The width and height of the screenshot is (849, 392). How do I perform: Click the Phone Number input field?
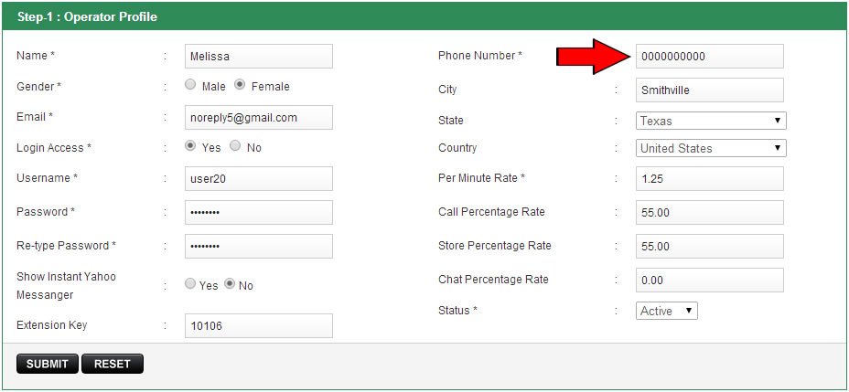click(709, 56)
